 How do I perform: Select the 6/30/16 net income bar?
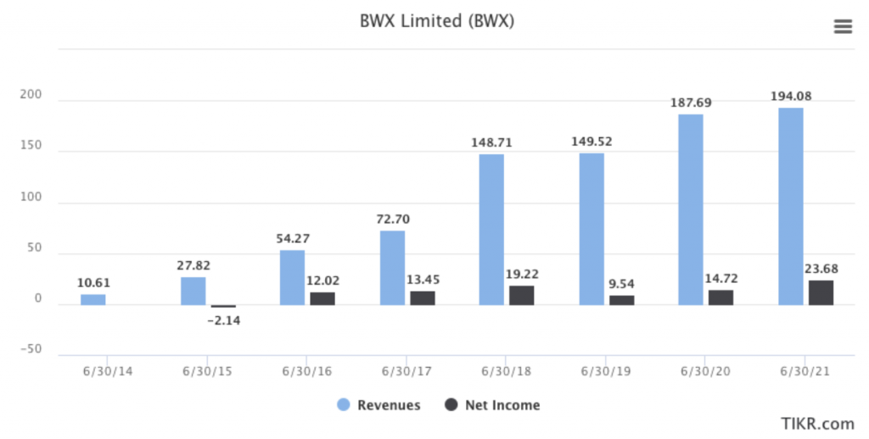click(322, 299)
